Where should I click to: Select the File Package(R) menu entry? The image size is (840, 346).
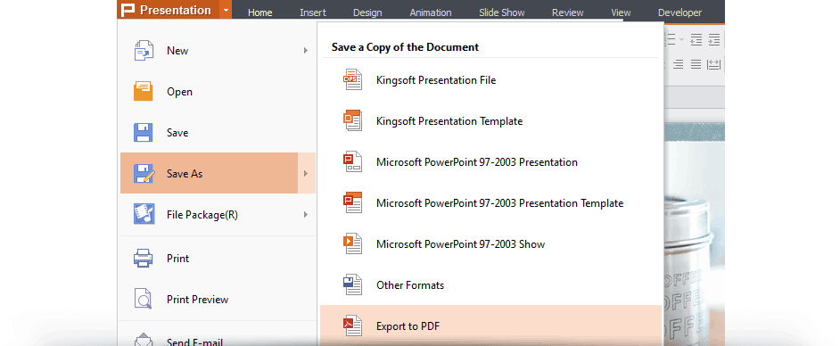(x=218, y=214)
